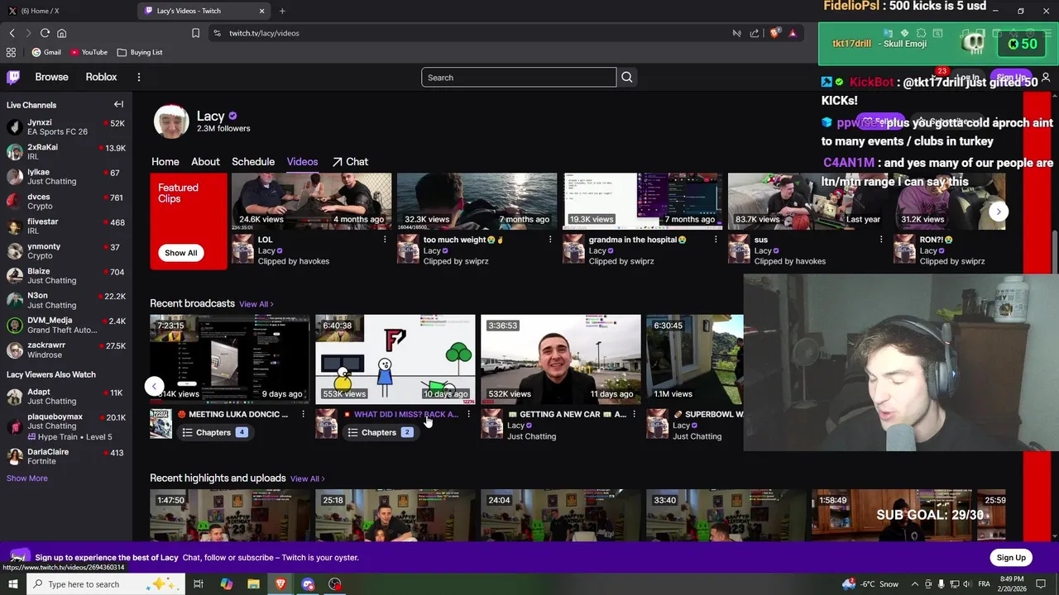This screenshot has height=595, width=1059.
Task: Open 2xRaKai live channel
Action: [x=66, y=152]
